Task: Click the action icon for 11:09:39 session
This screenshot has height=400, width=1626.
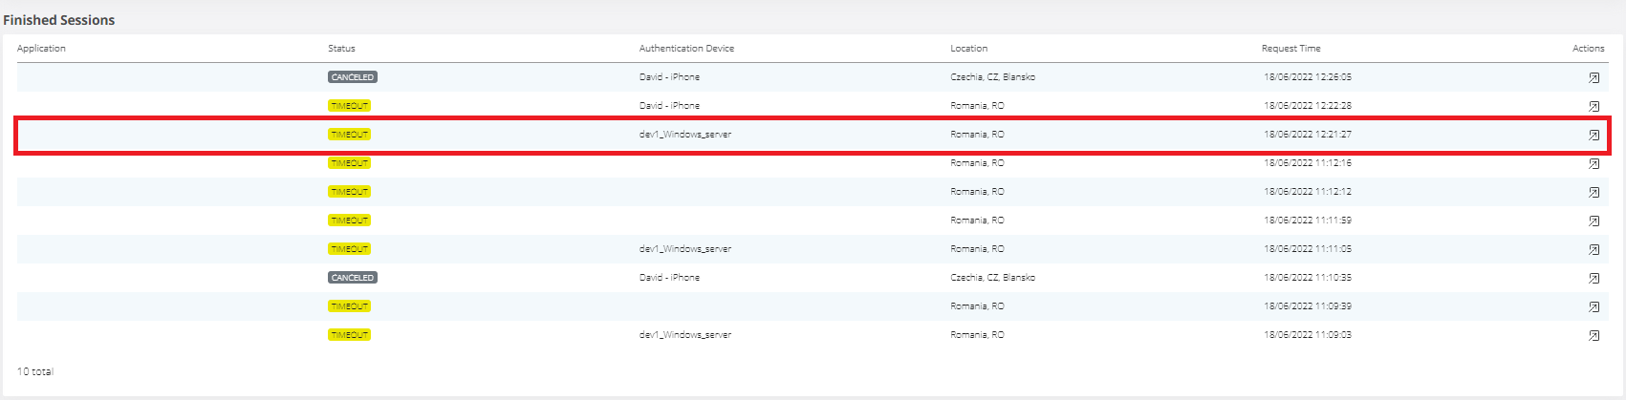Action: (1593, 306)
